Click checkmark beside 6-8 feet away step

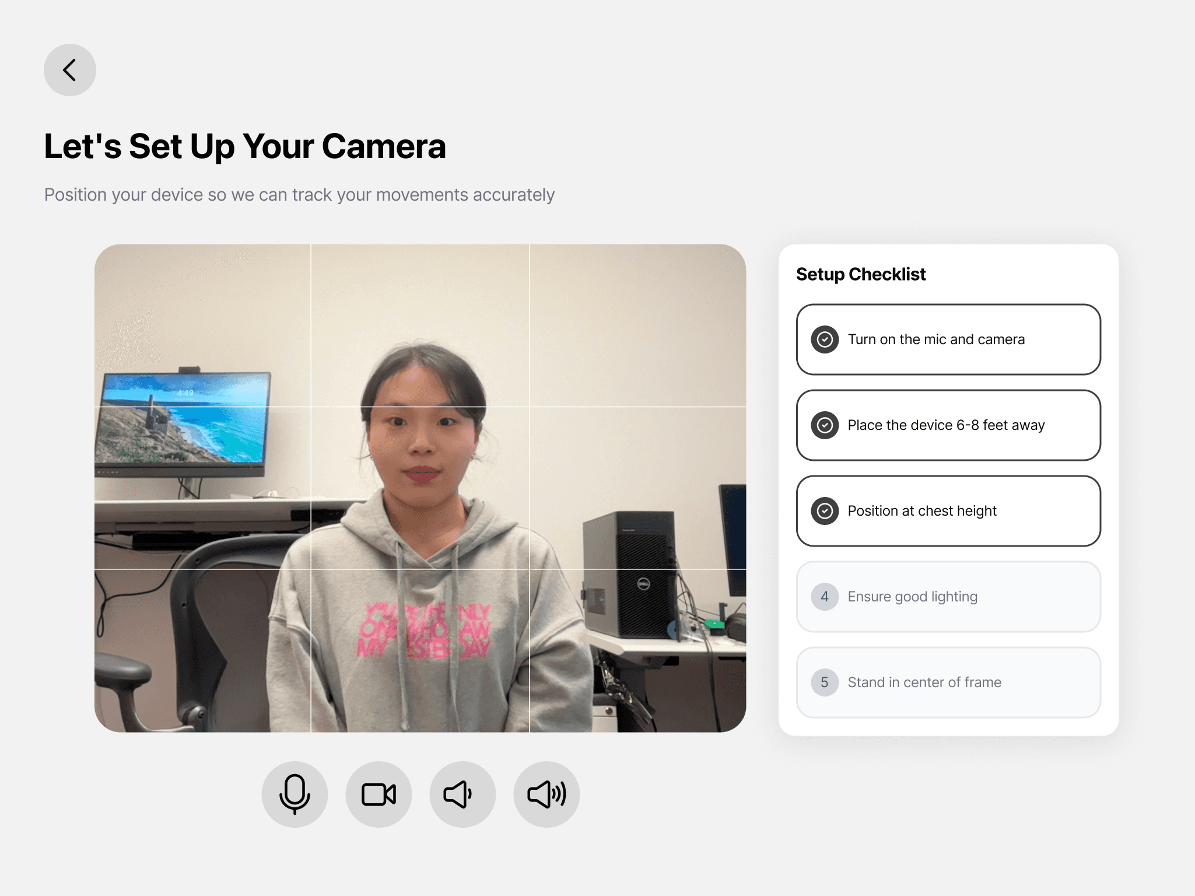point(825,425)
